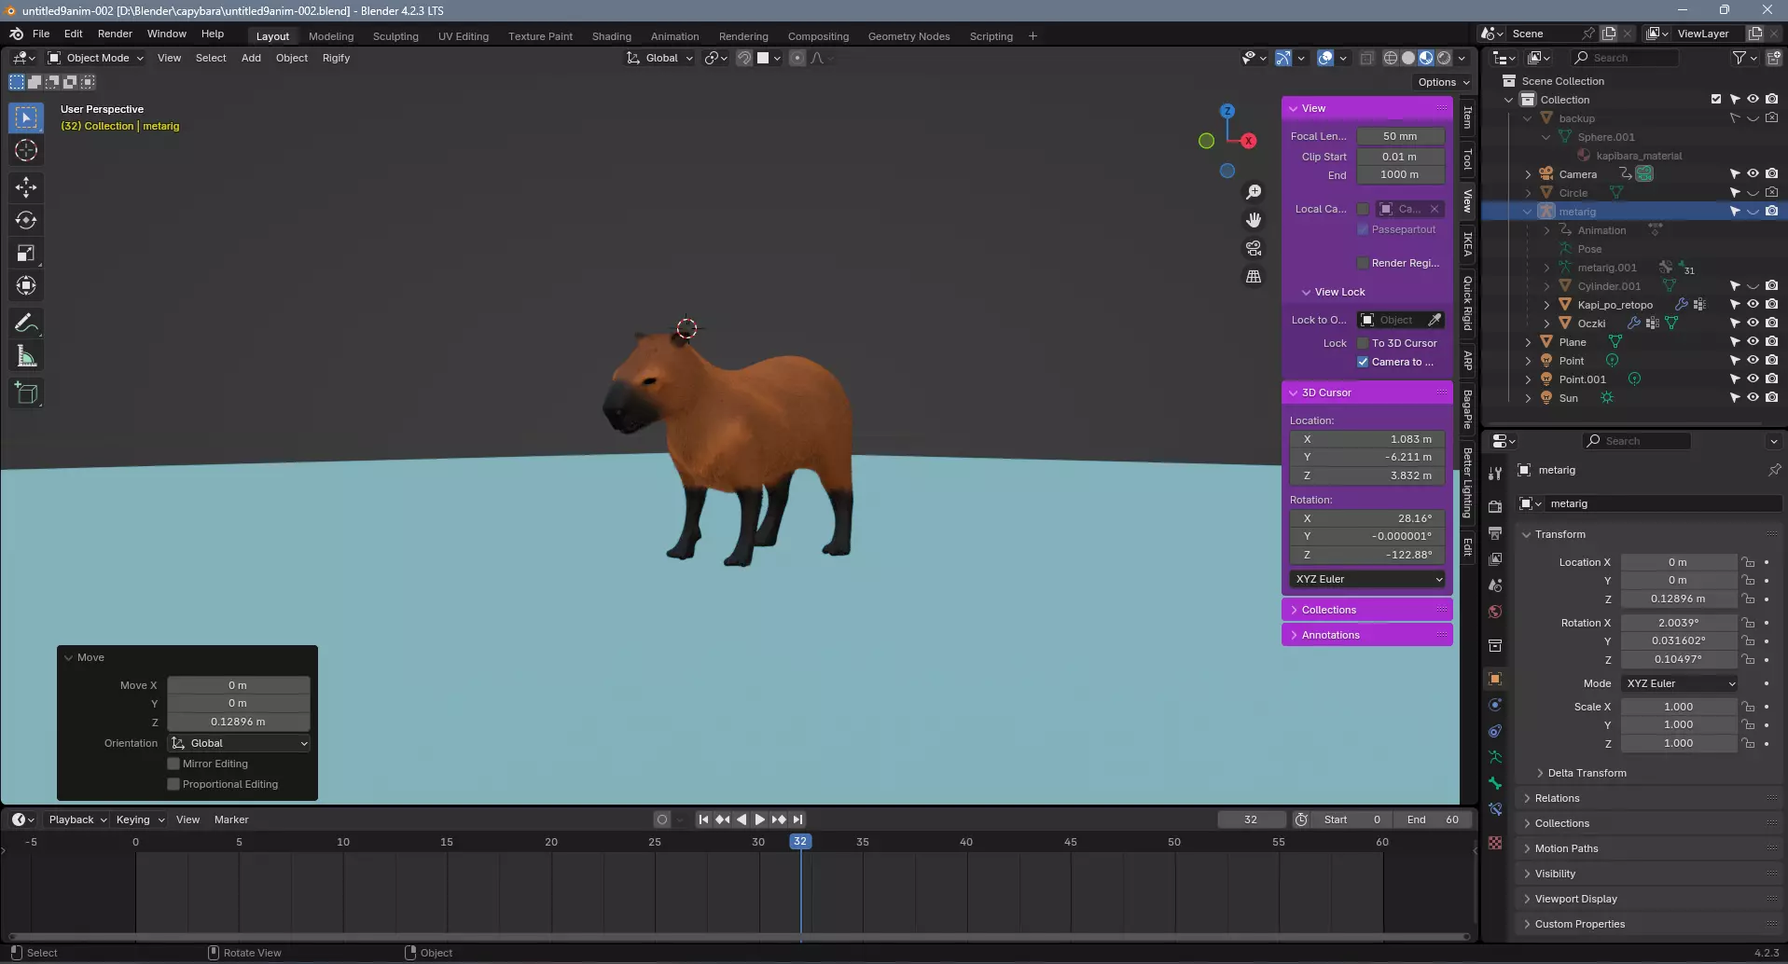Expand Oczki in the outliner
Image resolution: width=1788 pixels, height=964 pixels.
click(x=1546, y=324)
